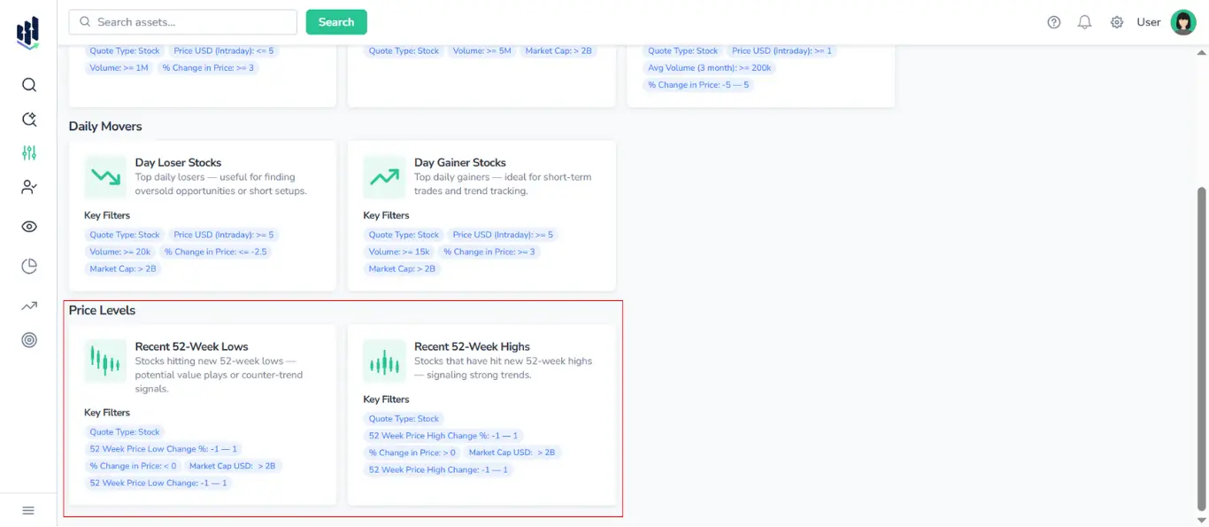
Task: Click the user-check icon in sidebar
Action: pos(29,187)
